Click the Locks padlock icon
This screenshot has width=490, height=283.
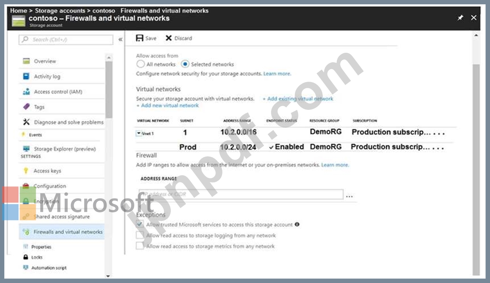[26, 257]
